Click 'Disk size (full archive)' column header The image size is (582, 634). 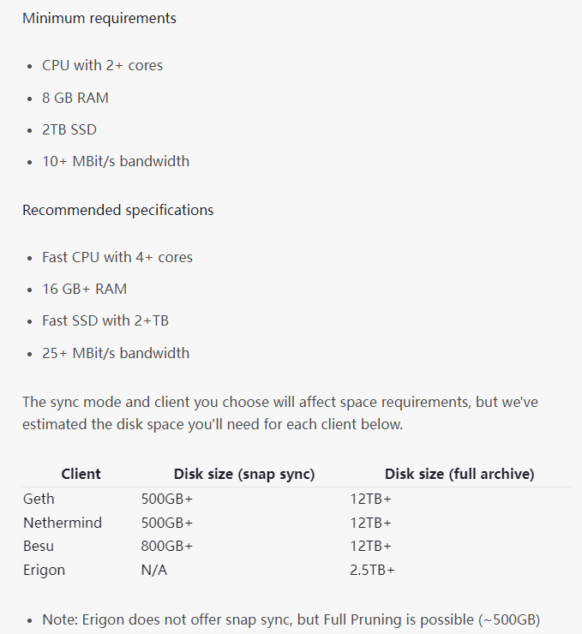[459, 474]
